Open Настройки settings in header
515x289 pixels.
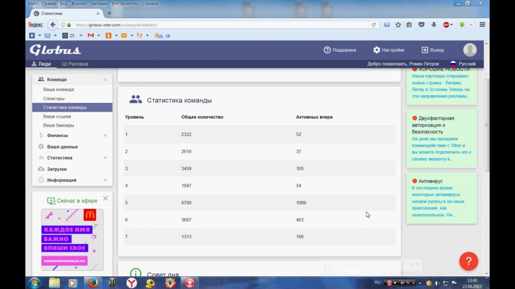click(x=389, y=50)
